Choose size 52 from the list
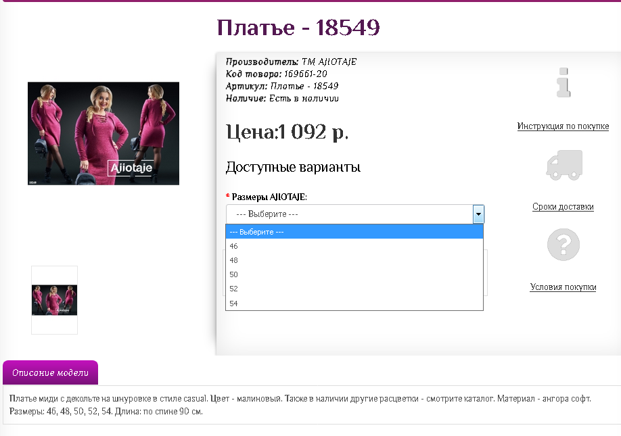 point(354,289)
